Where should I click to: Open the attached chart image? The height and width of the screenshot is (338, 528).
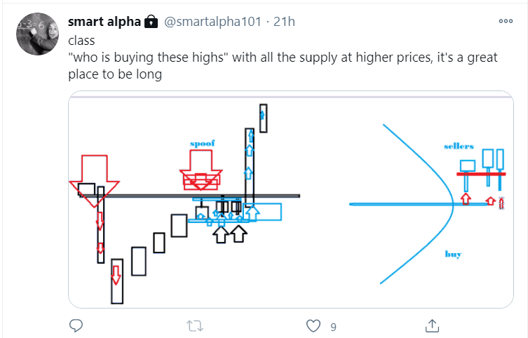point(290,199)
